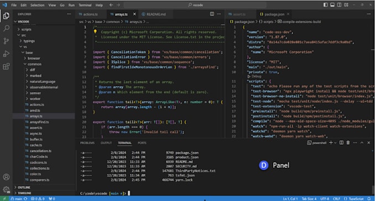Screen dimensions: 376x201
Task: Split the left editor group
Action: pos(212,14)
